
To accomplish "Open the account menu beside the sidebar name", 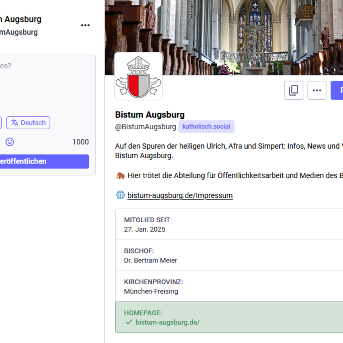I will click(x=85, y=25).
